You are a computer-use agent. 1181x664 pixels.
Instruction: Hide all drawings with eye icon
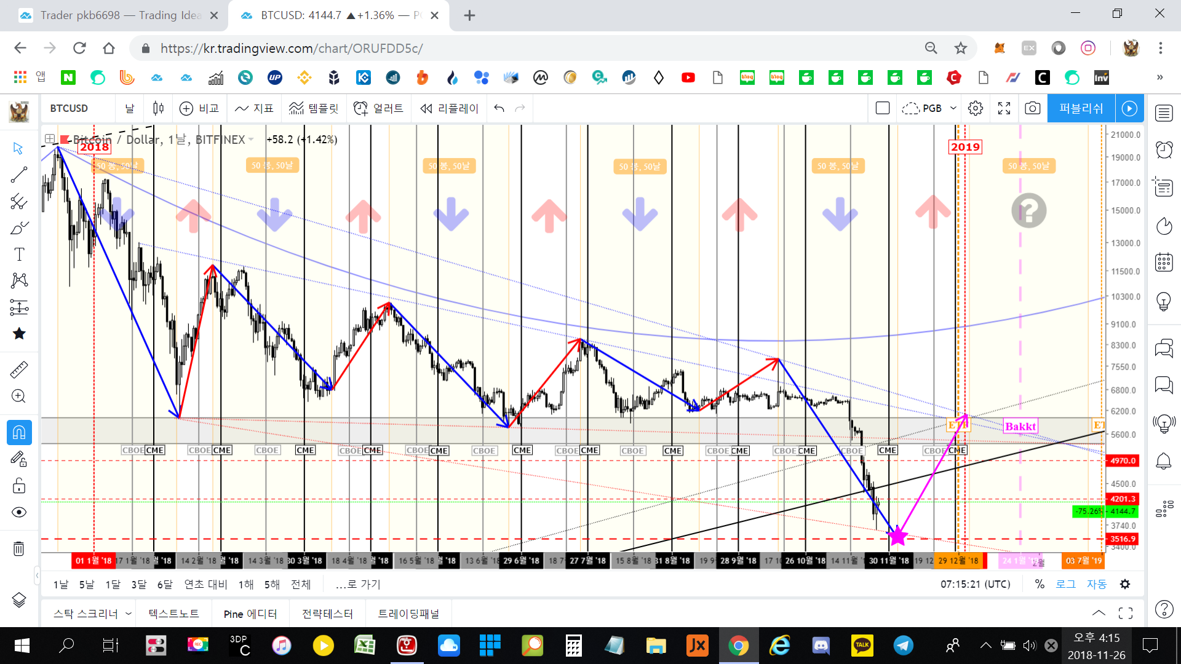click(x=19, y=512)
